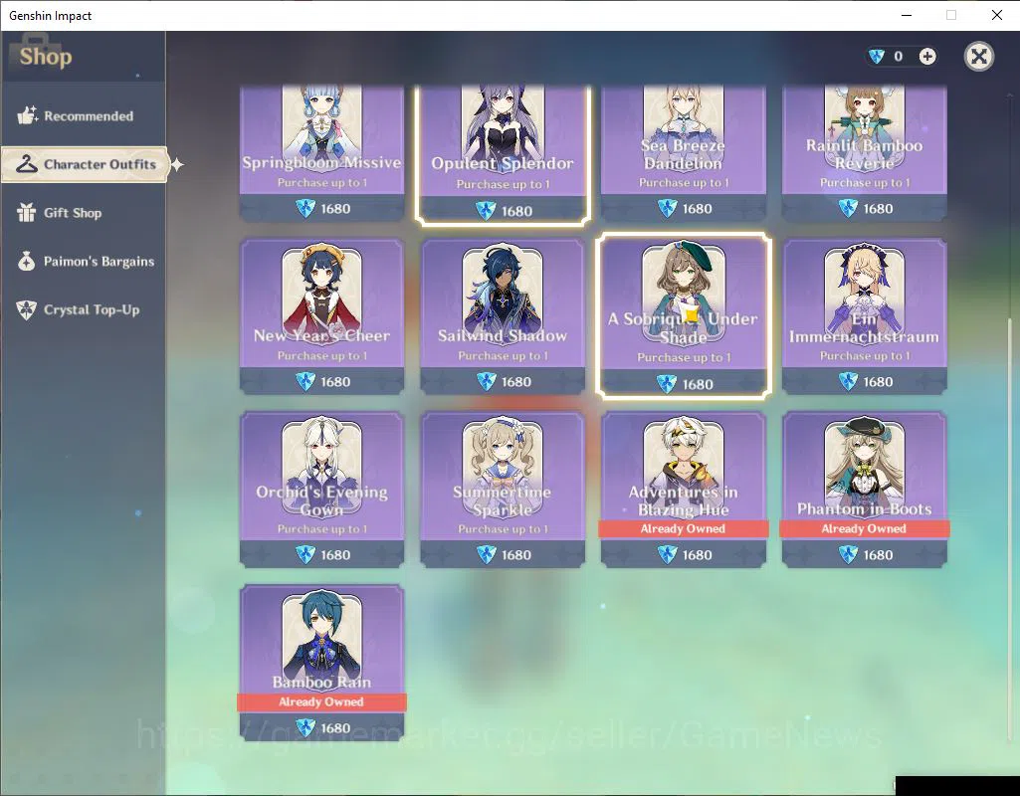Open the New Year's Cheer outfit
The height and width of the screenshot is (796, 1020).
322,316
